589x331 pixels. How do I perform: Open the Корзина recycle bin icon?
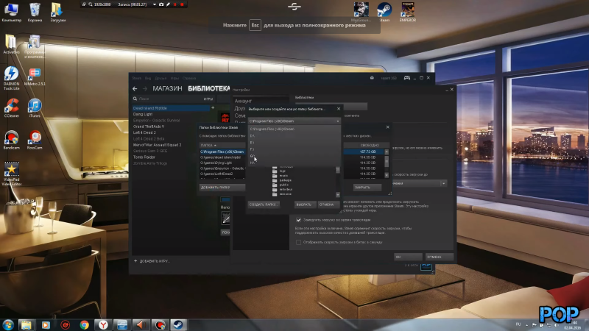(x=35, y=12)
